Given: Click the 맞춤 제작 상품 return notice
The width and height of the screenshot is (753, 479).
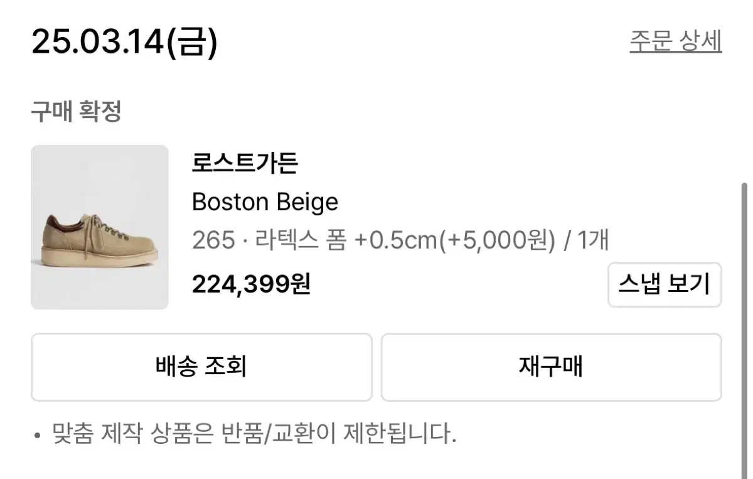Looking at the screenshot, I should pyautogui.click(x=254, y=433).
